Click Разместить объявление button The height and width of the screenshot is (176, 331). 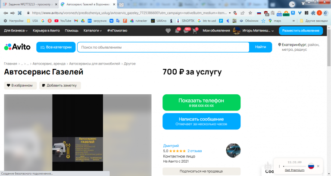click(301, 31)
